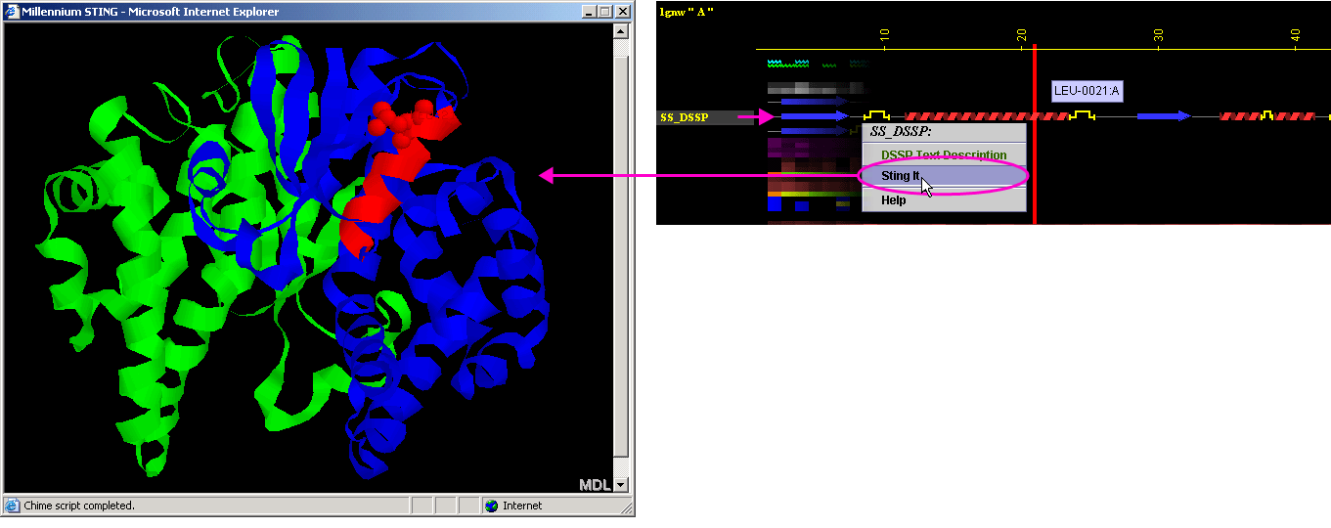Click the SS_DSSP row label
This screenshot has width=1331, height=528.
pyautogui.click(x=684, y=117)
